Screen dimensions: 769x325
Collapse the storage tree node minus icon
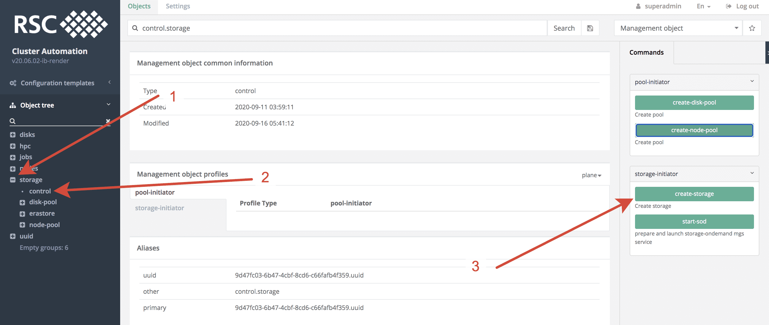[x=13, y=180]
